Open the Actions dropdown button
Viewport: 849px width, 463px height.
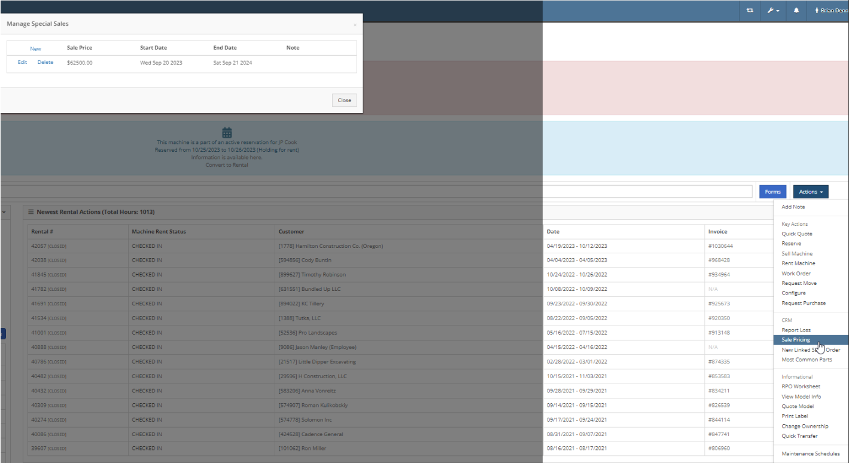pos(811,192)
